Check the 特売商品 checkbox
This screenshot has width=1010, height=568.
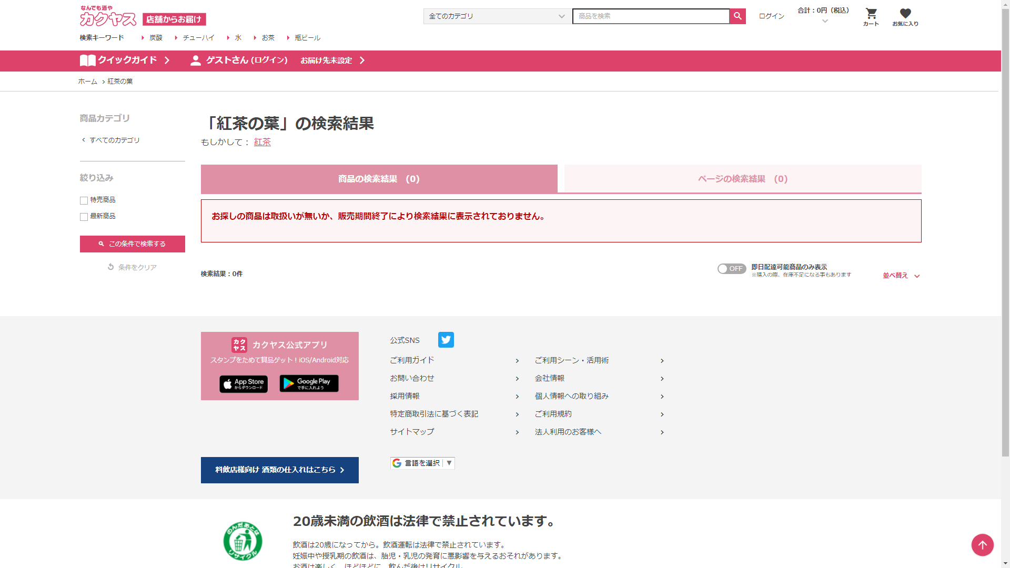(x=84, y=200)
